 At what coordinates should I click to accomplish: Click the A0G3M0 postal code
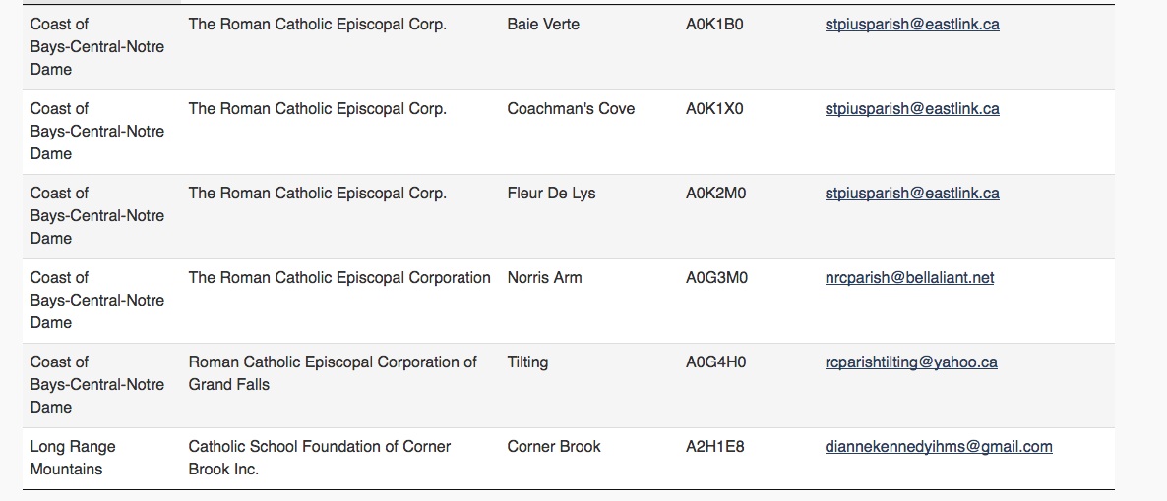[716, 278]
